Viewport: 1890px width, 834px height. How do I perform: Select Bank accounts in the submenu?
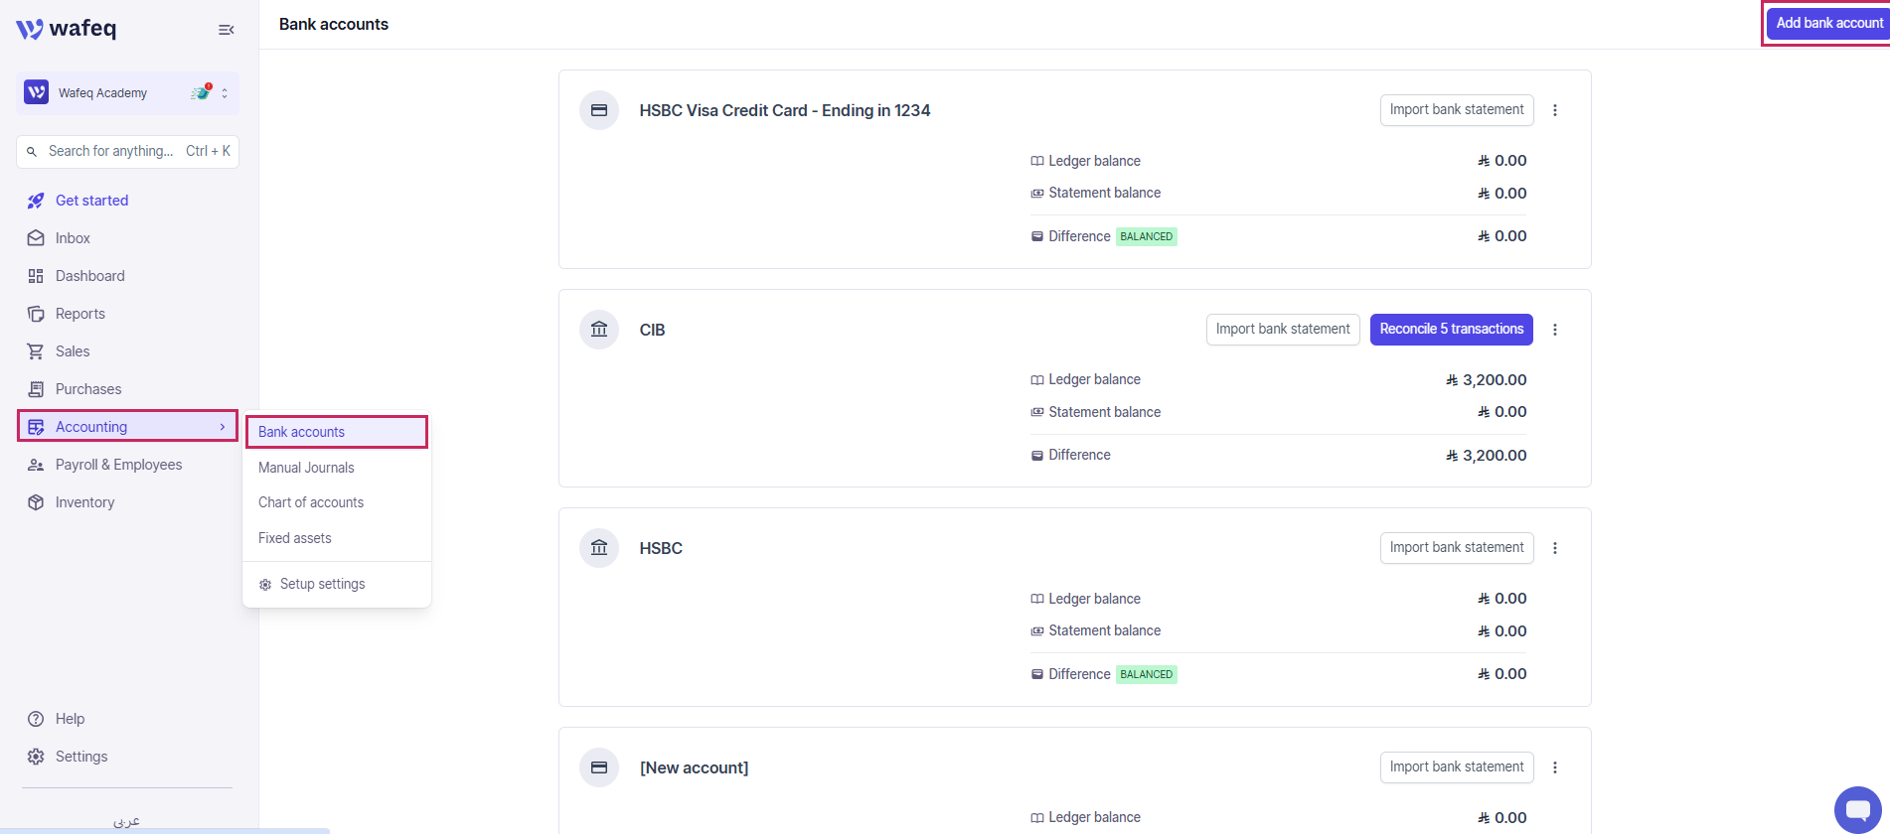pyautogui.click(x=337, y=432)
